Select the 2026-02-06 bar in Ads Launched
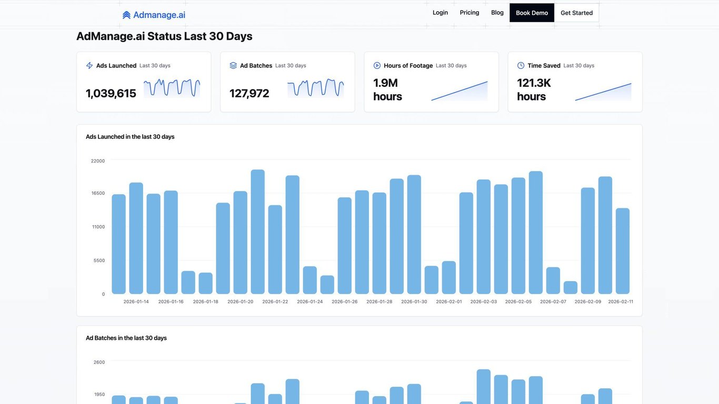The width and height of the screenshot is (719, 404). (536, 233)
